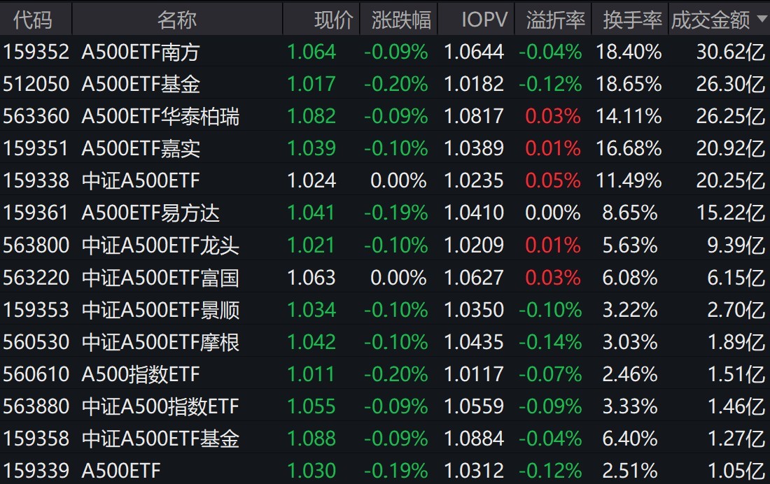Click turnover rate 6.40%

(630, 439)
